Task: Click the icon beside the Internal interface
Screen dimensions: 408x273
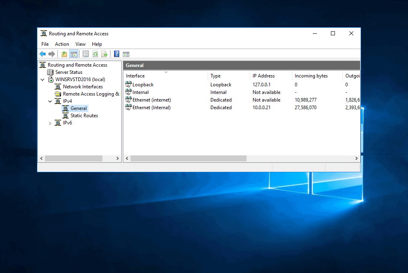Action: tap(128, 92)
